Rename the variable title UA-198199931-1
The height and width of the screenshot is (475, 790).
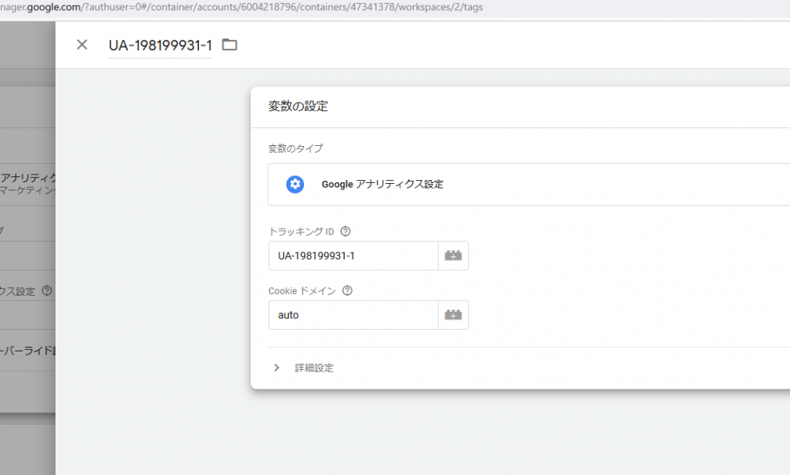(x=160, y=46)
